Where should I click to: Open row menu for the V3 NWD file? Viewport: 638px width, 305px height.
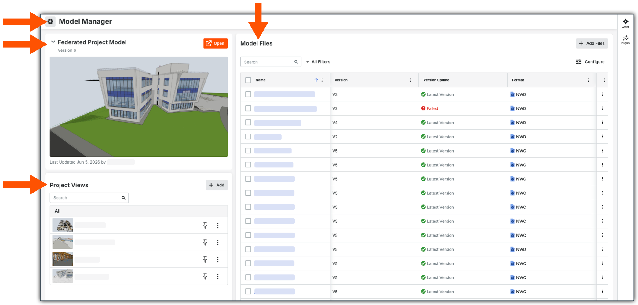[602, 94]
